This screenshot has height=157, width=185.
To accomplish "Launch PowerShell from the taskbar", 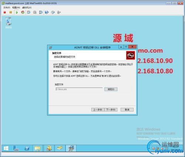I will click(x=27, y=149).
